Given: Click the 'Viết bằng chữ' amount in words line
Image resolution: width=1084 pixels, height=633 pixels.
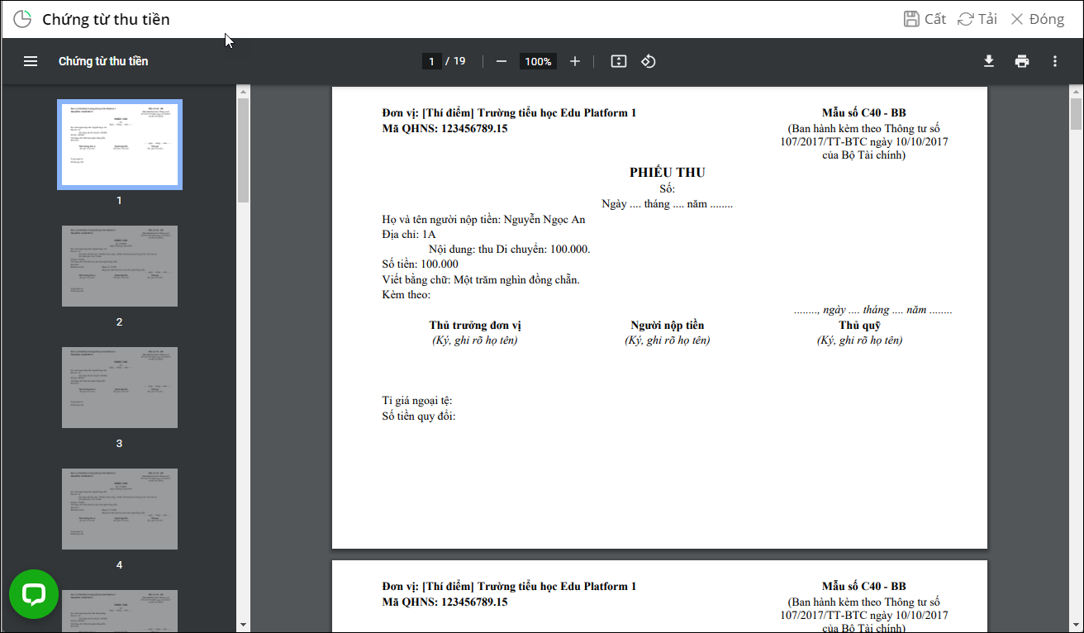Looking at the screenshot, I should [x=481, y=280].
